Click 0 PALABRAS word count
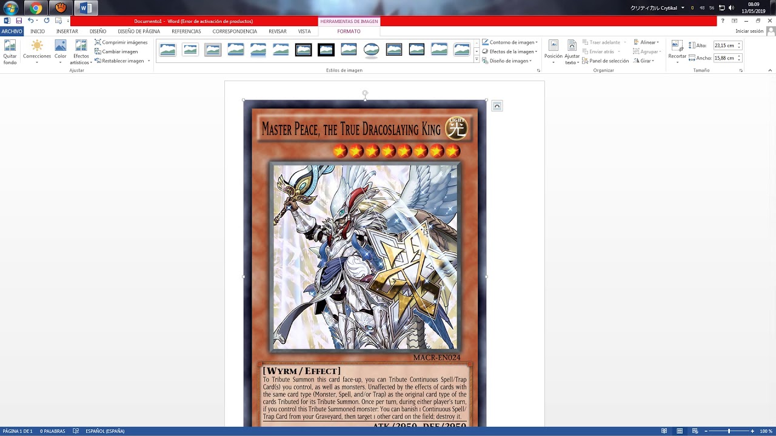This screenshot has height=436, width=776. click(53, 431)
